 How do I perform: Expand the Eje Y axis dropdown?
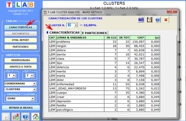coord(32,75)
